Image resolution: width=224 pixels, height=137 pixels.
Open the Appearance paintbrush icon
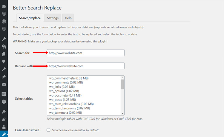coord(4,111)
